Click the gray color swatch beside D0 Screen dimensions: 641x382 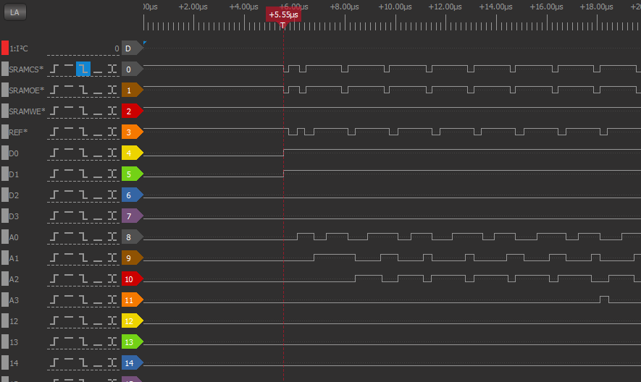pos(5,153)
